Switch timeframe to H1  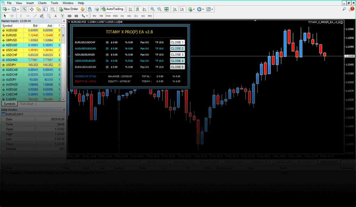point(122,16)
